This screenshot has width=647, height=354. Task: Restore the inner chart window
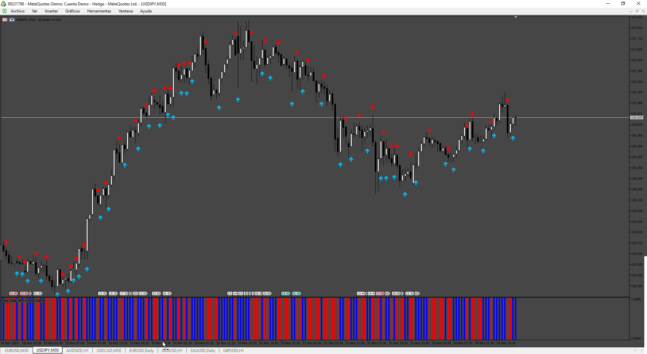(x=637, y=11)
